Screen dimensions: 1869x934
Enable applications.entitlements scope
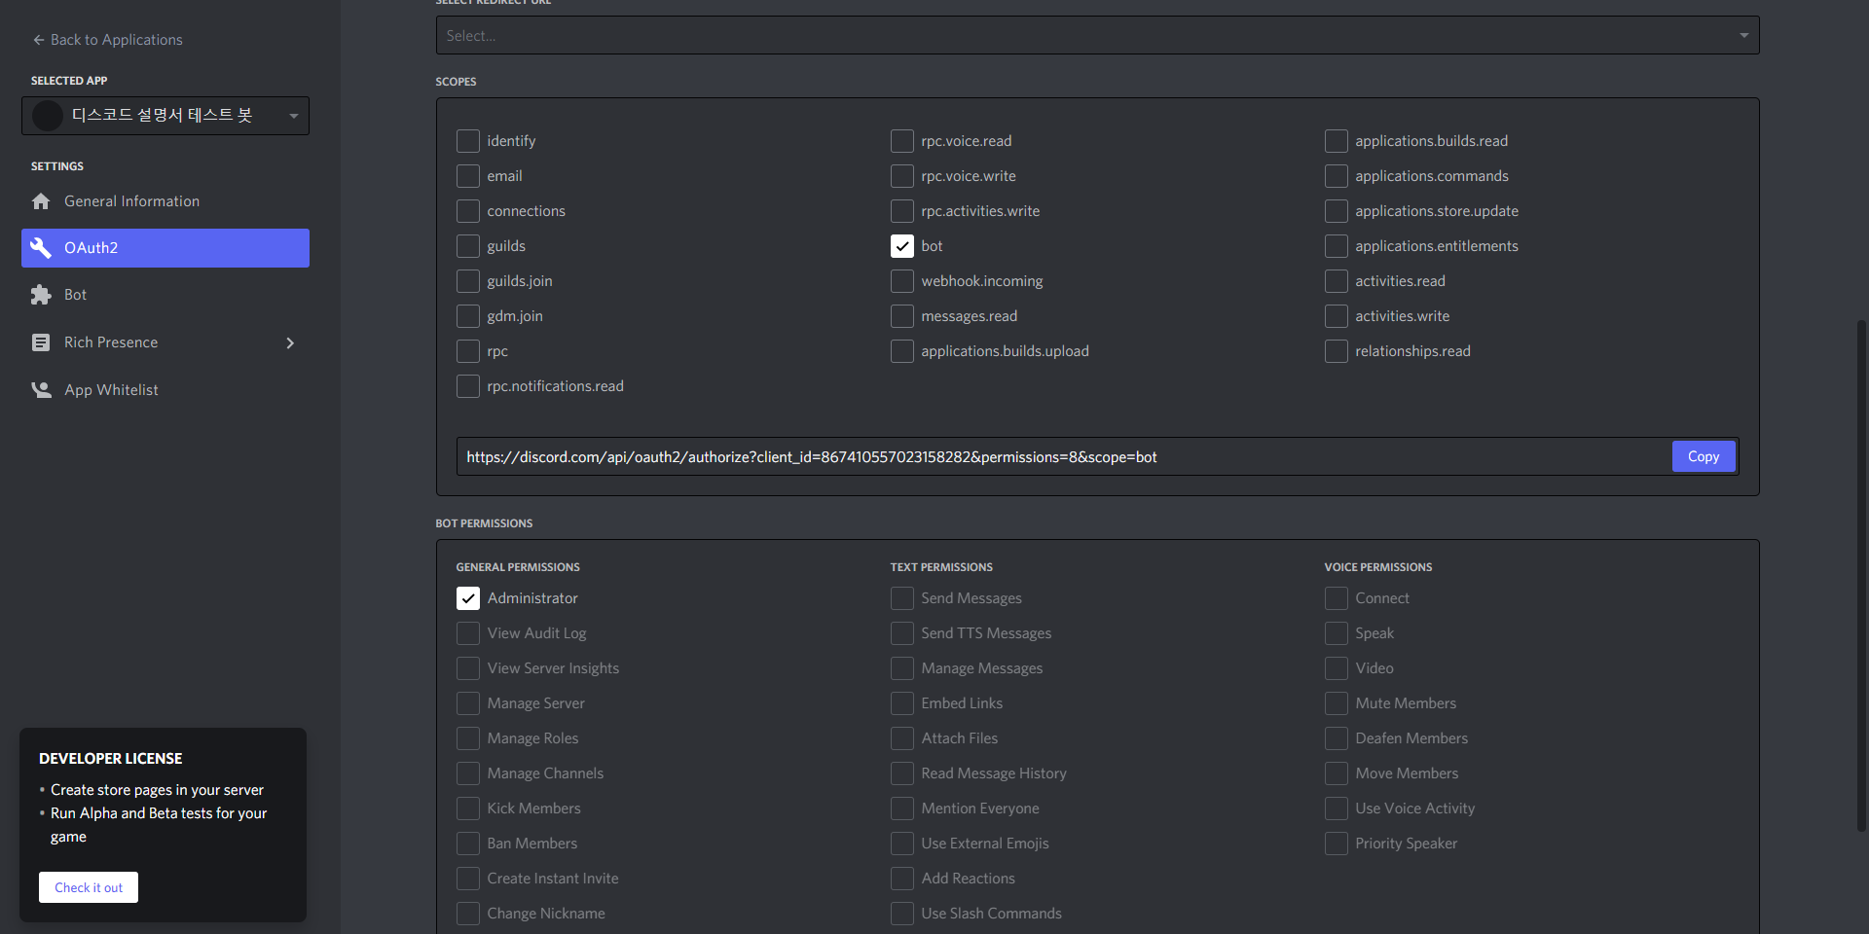1337,246
